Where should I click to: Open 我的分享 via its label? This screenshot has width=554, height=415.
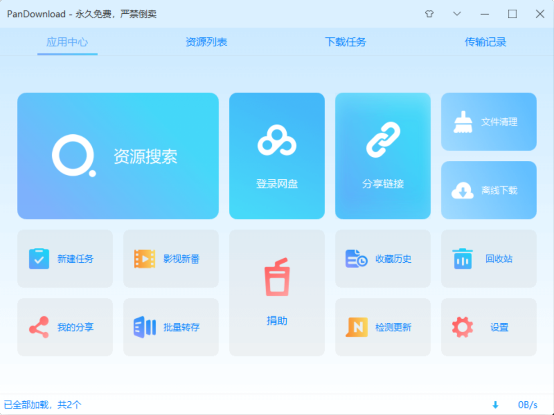tap(75, 327)
